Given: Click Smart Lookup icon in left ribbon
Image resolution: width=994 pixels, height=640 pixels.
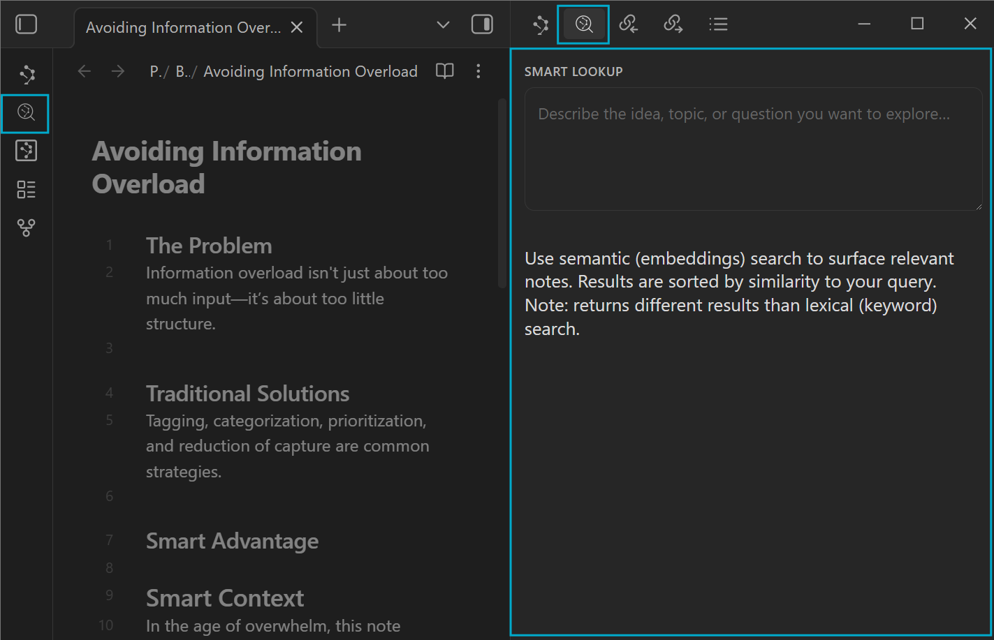Looking at the screenshot, I should click(x=26, y=112).
